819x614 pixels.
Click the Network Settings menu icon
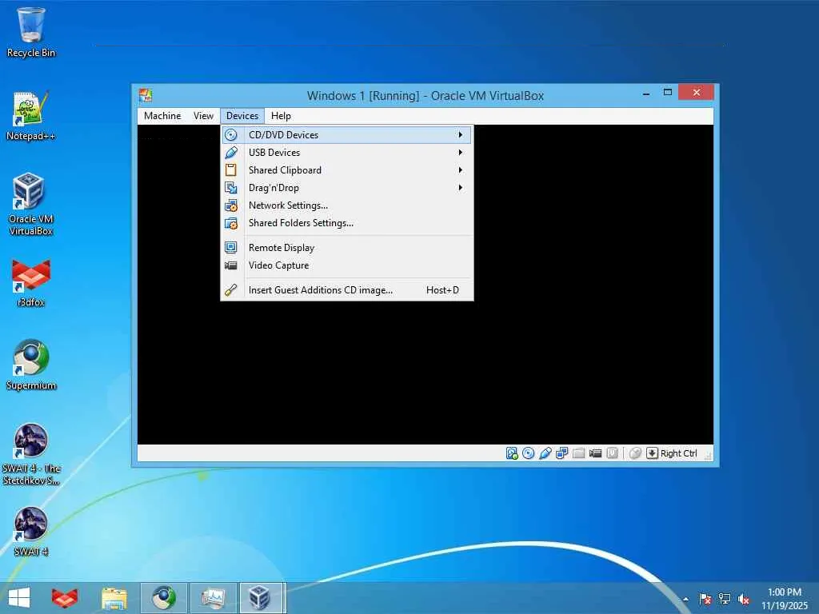click(231, 205)
